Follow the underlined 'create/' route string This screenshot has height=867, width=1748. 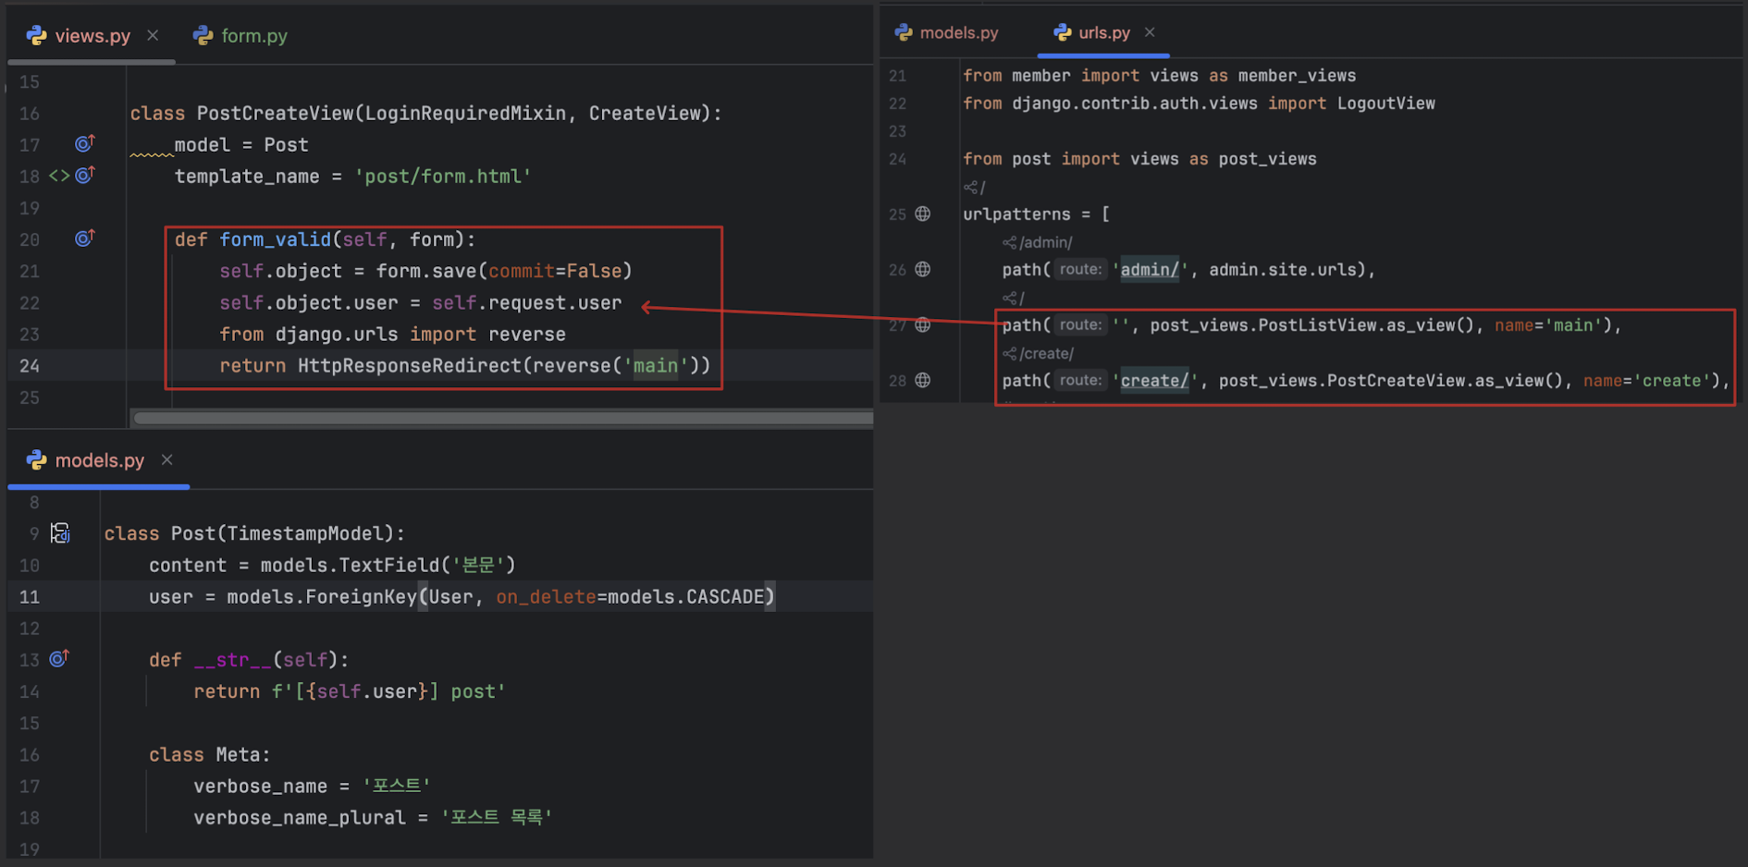click(x=1154, y=381)
